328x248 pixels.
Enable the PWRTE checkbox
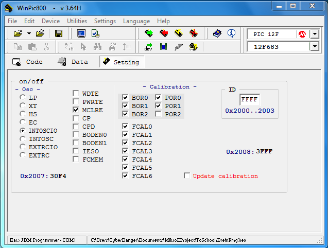(76, 102)
